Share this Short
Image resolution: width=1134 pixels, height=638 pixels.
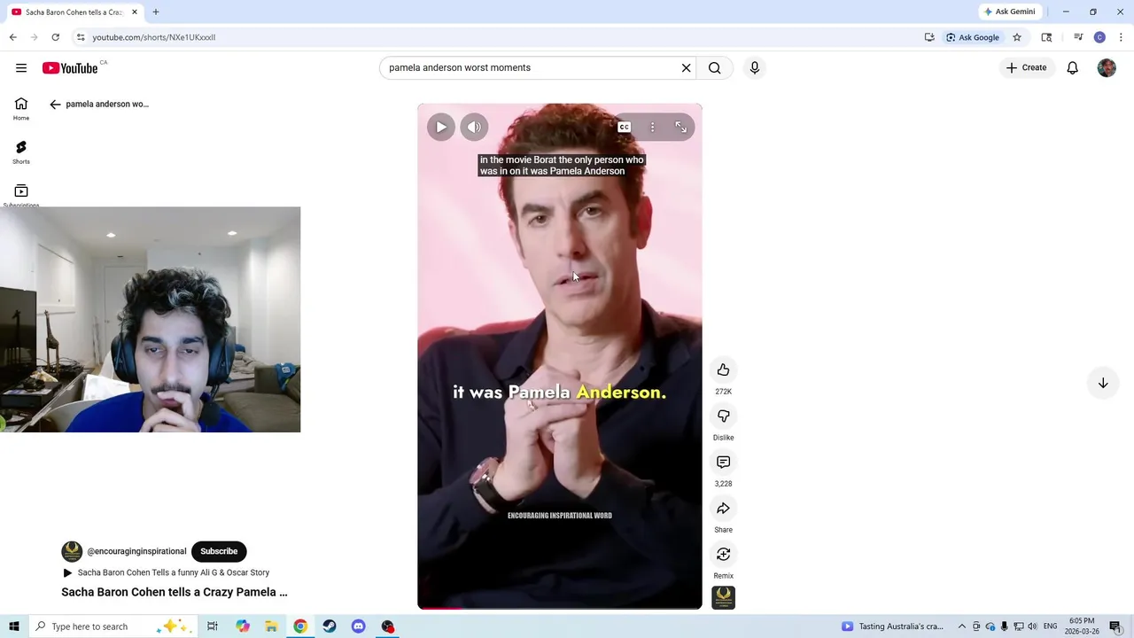(x=723, y=508)
